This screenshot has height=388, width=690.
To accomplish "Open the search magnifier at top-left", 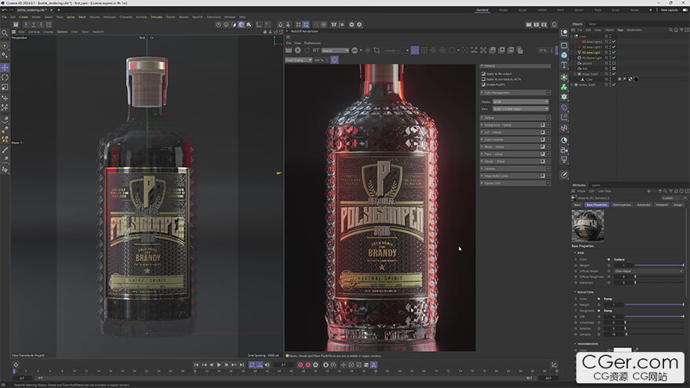I will click(5, 33).
